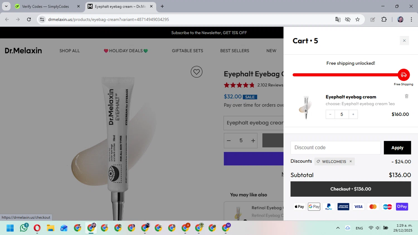The height and width of the screenshot is (235, 418).
Task: Click the Mastercard payment icon
Action: [x=373, y=207]
